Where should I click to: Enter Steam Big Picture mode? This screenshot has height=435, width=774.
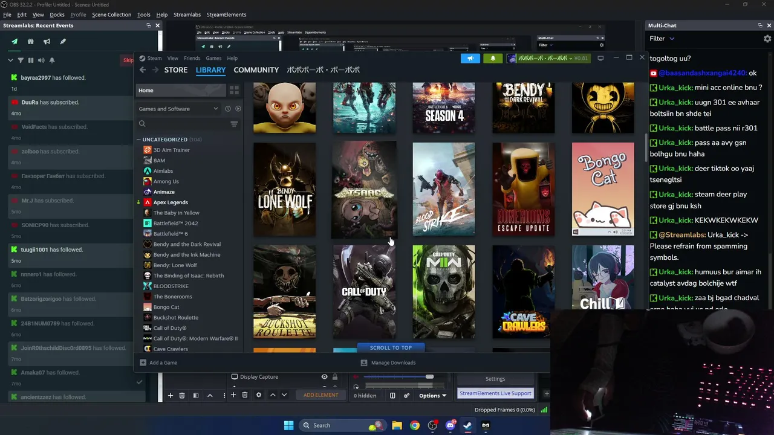[x=600, y=59]
